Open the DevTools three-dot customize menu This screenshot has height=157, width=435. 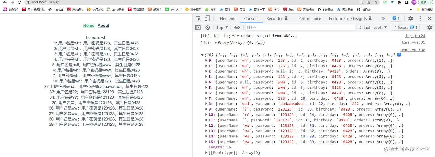click(x=420, y=18)
